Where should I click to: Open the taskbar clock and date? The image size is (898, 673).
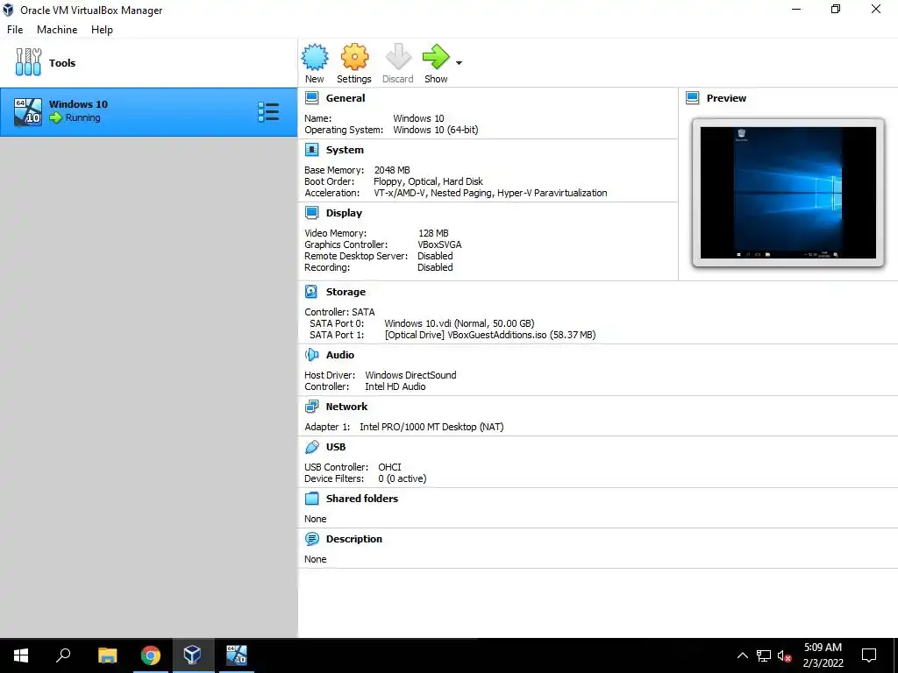click(823, 655)
